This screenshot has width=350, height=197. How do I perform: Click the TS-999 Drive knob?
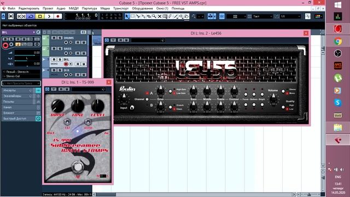(x=58, y=106)
